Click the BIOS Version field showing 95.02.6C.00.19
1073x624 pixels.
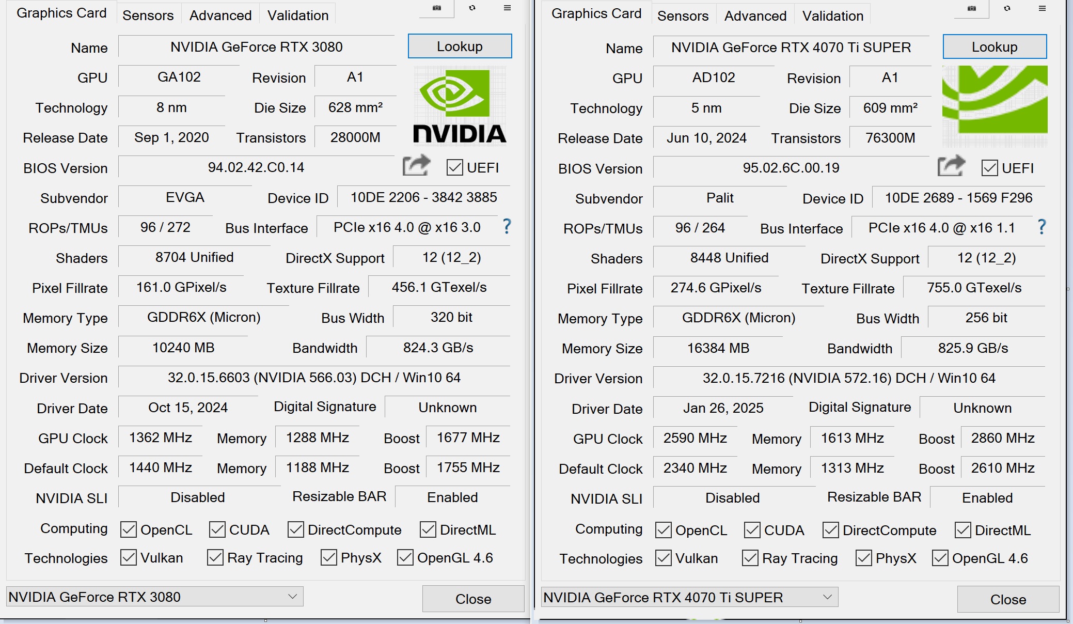point(791,168)
